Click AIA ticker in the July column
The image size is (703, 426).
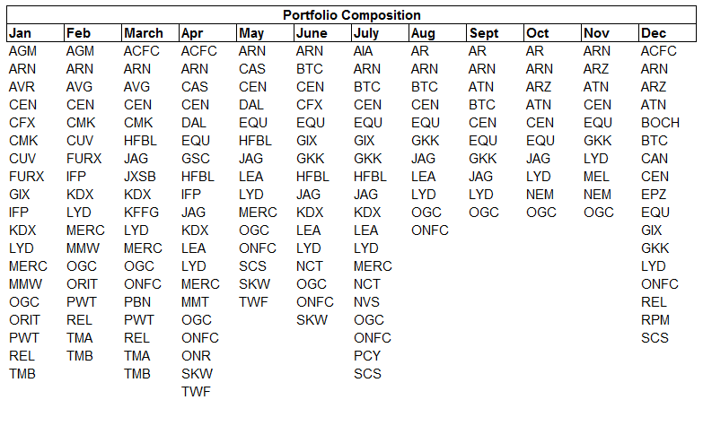(x=365, y=51)
